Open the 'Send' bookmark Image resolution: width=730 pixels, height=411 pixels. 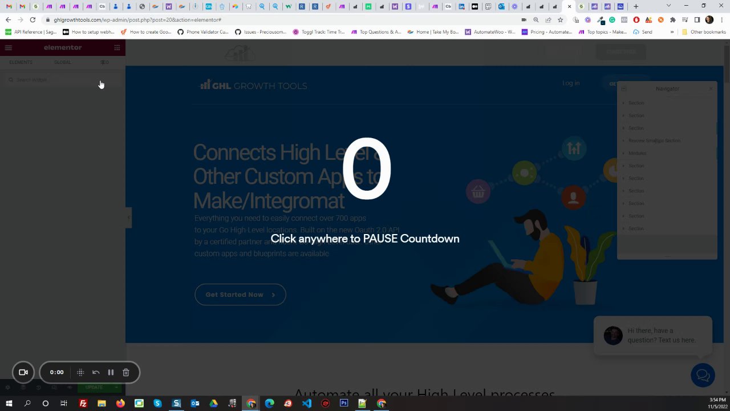[643, 32]
